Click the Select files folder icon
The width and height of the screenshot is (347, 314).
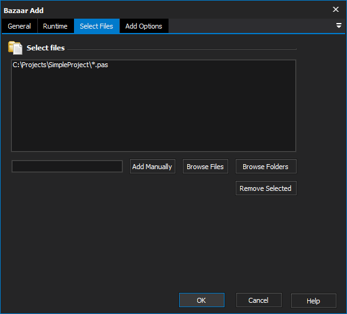click(15, 48)
